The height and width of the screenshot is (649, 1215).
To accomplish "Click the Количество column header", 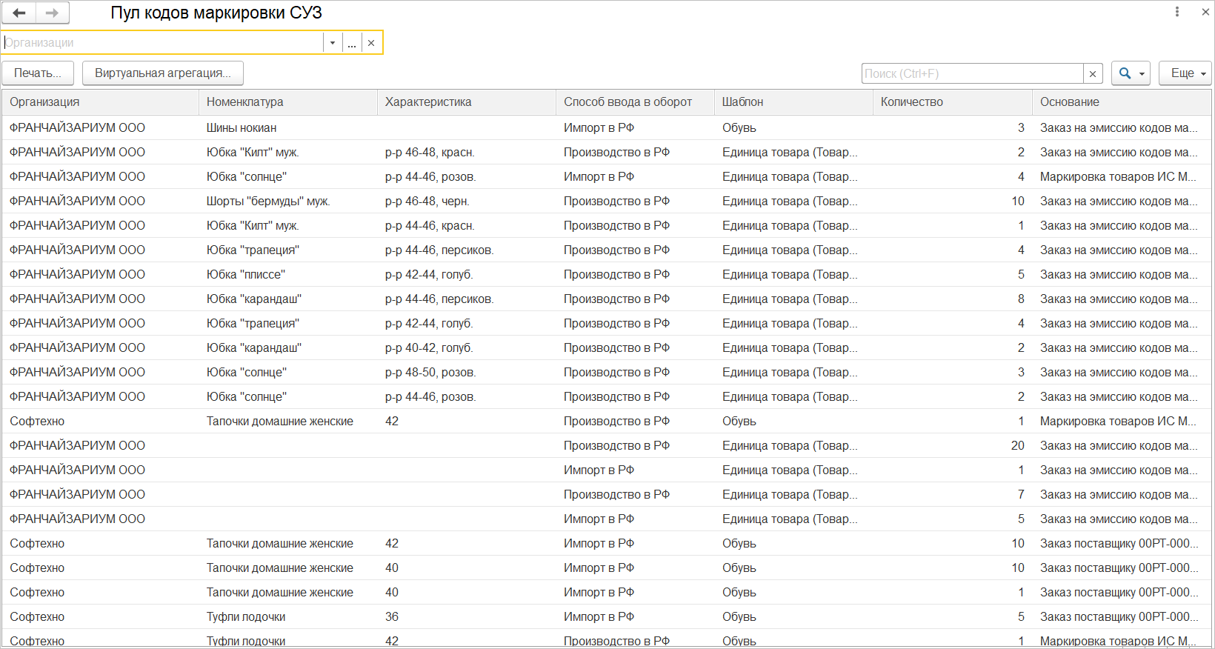I will tap(952, 102).
